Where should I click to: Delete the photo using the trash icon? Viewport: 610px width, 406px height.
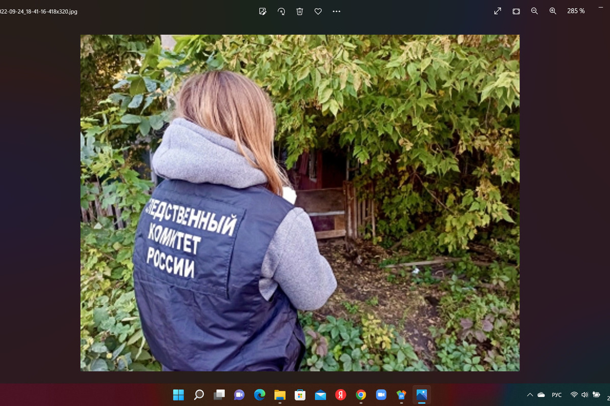click(300, 11)
